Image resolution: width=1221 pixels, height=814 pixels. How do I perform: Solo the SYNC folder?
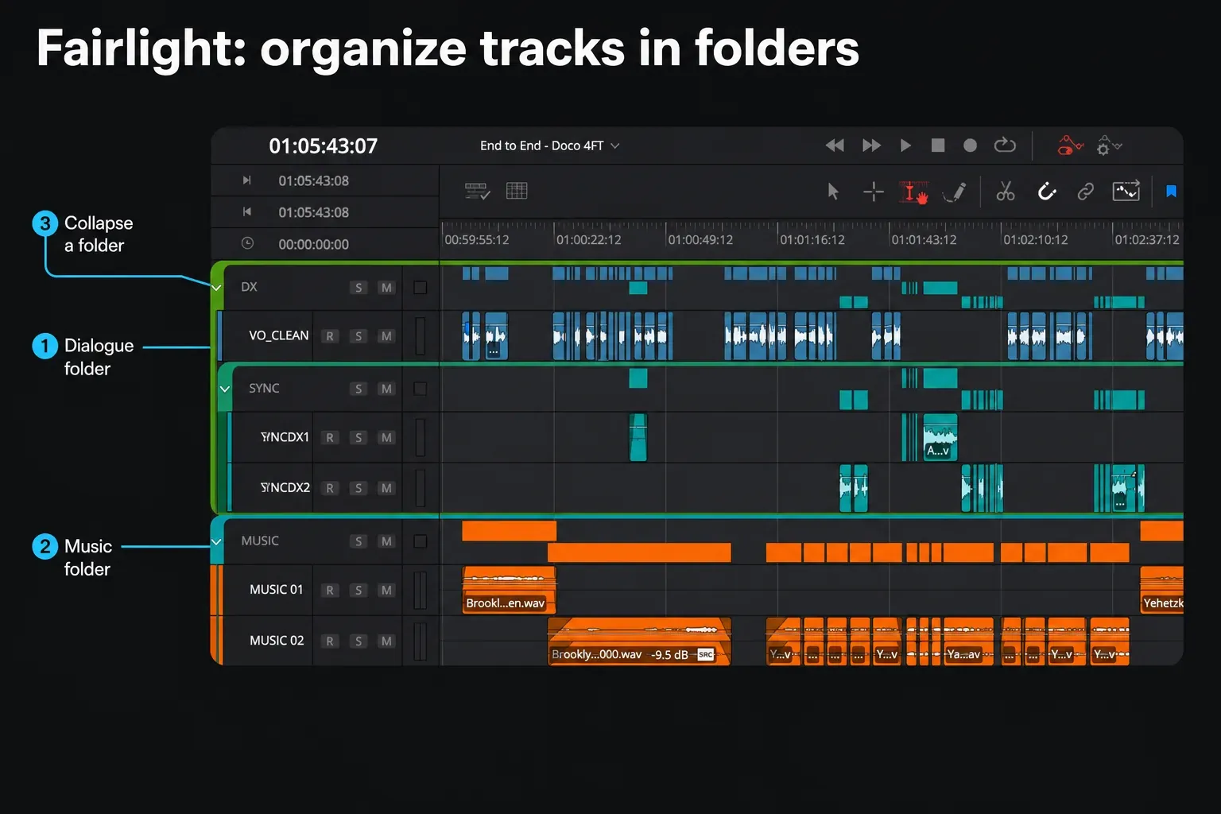click(x=359, y=389)
